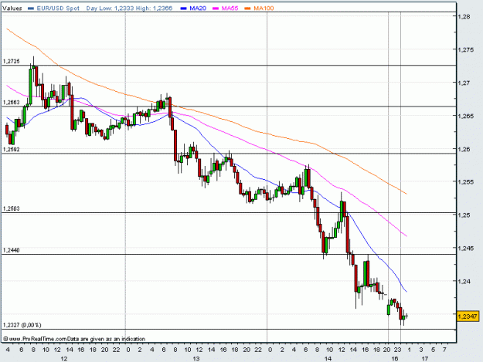Click the MA20 legend label
This screenshot has height=362, width=483.
(x=198, y=8)
